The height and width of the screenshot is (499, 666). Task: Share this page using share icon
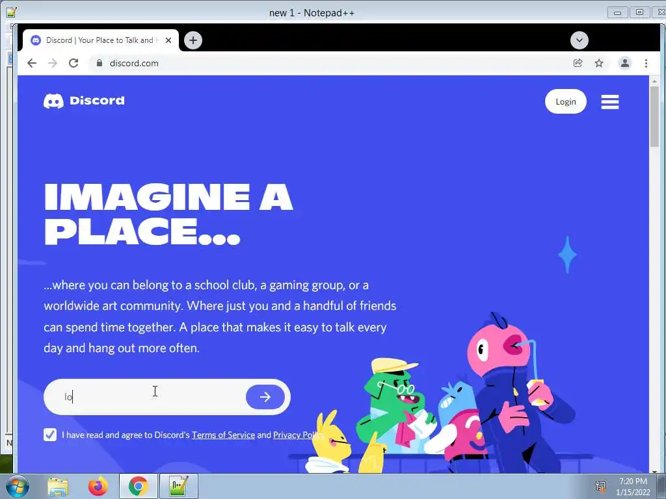tap(578, 63)
